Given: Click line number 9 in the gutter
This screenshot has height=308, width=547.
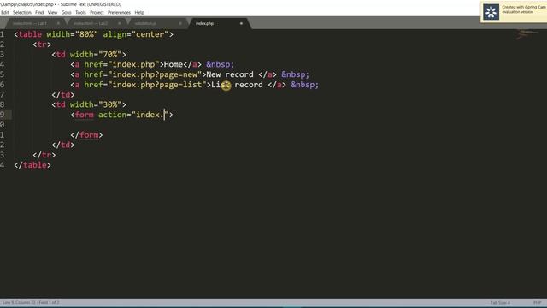Looking at the screenshot, I should point(3,115).
